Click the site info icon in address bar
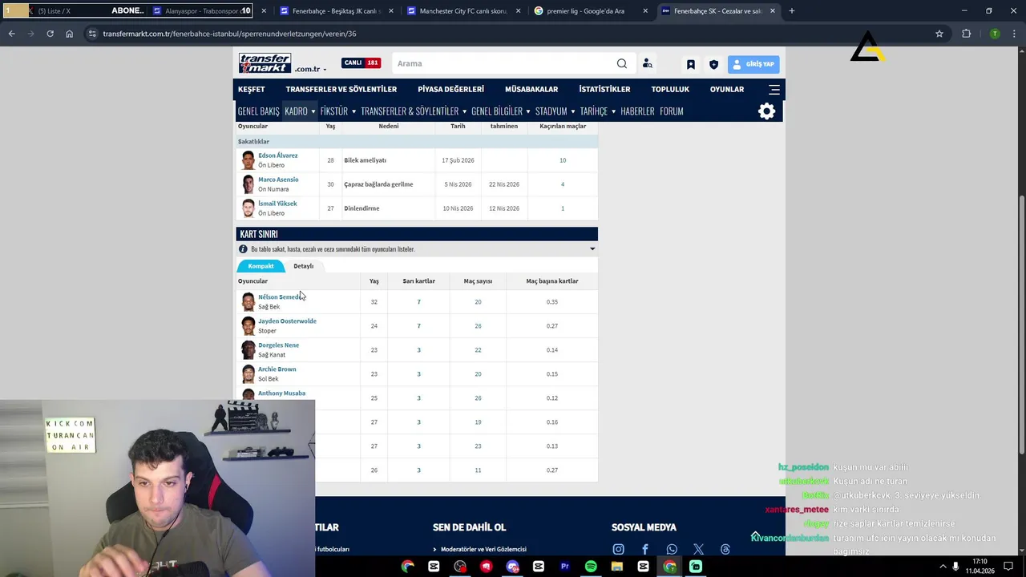This screenshot has height=577, width=1026. coord(92,34)
